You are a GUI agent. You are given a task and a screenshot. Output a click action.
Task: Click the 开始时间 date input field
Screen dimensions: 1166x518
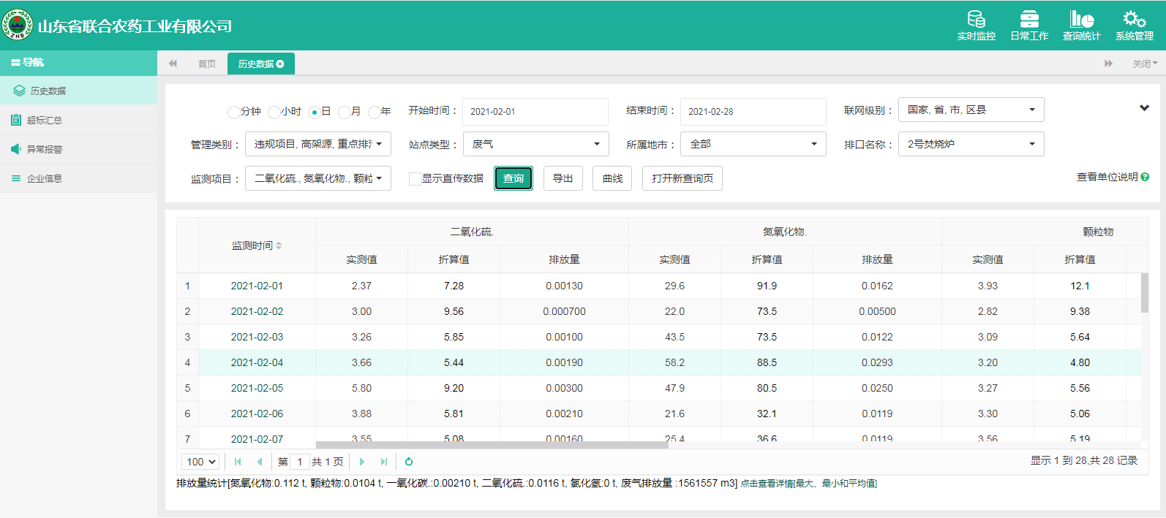535,112
